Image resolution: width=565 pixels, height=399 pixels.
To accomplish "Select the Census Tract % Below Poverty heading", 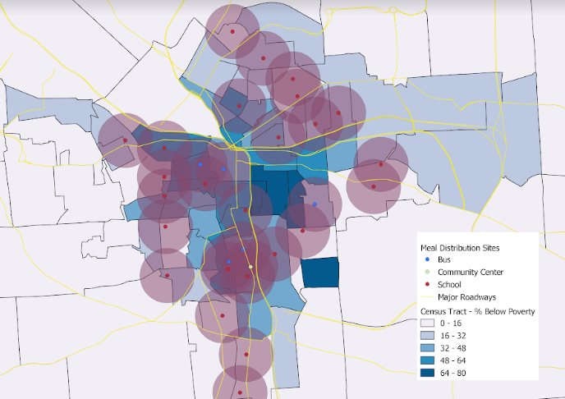I will point(477,311).
